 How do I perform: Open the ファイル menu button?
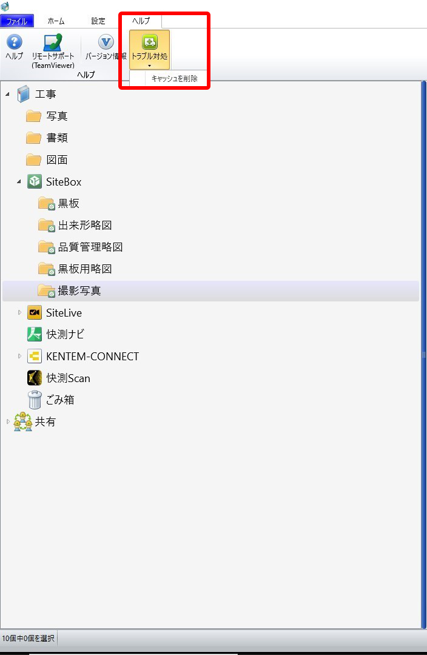(x=17, y=21)
